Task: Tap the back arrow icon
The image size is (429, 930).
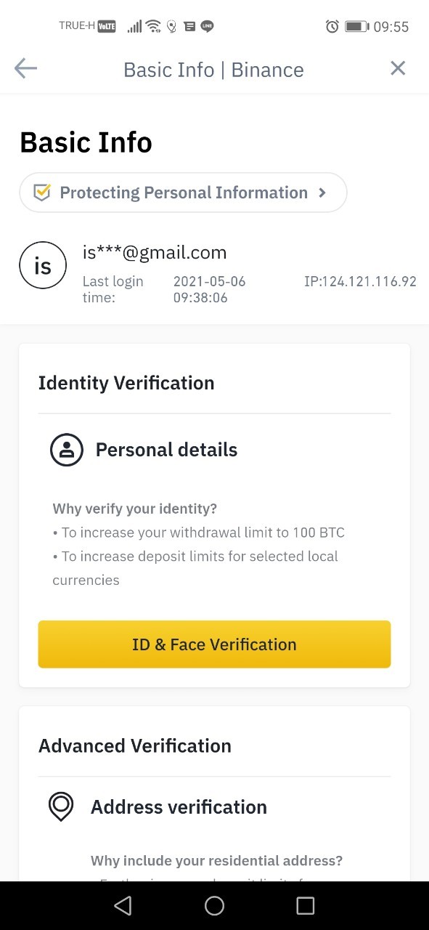Action: [25, 69]
